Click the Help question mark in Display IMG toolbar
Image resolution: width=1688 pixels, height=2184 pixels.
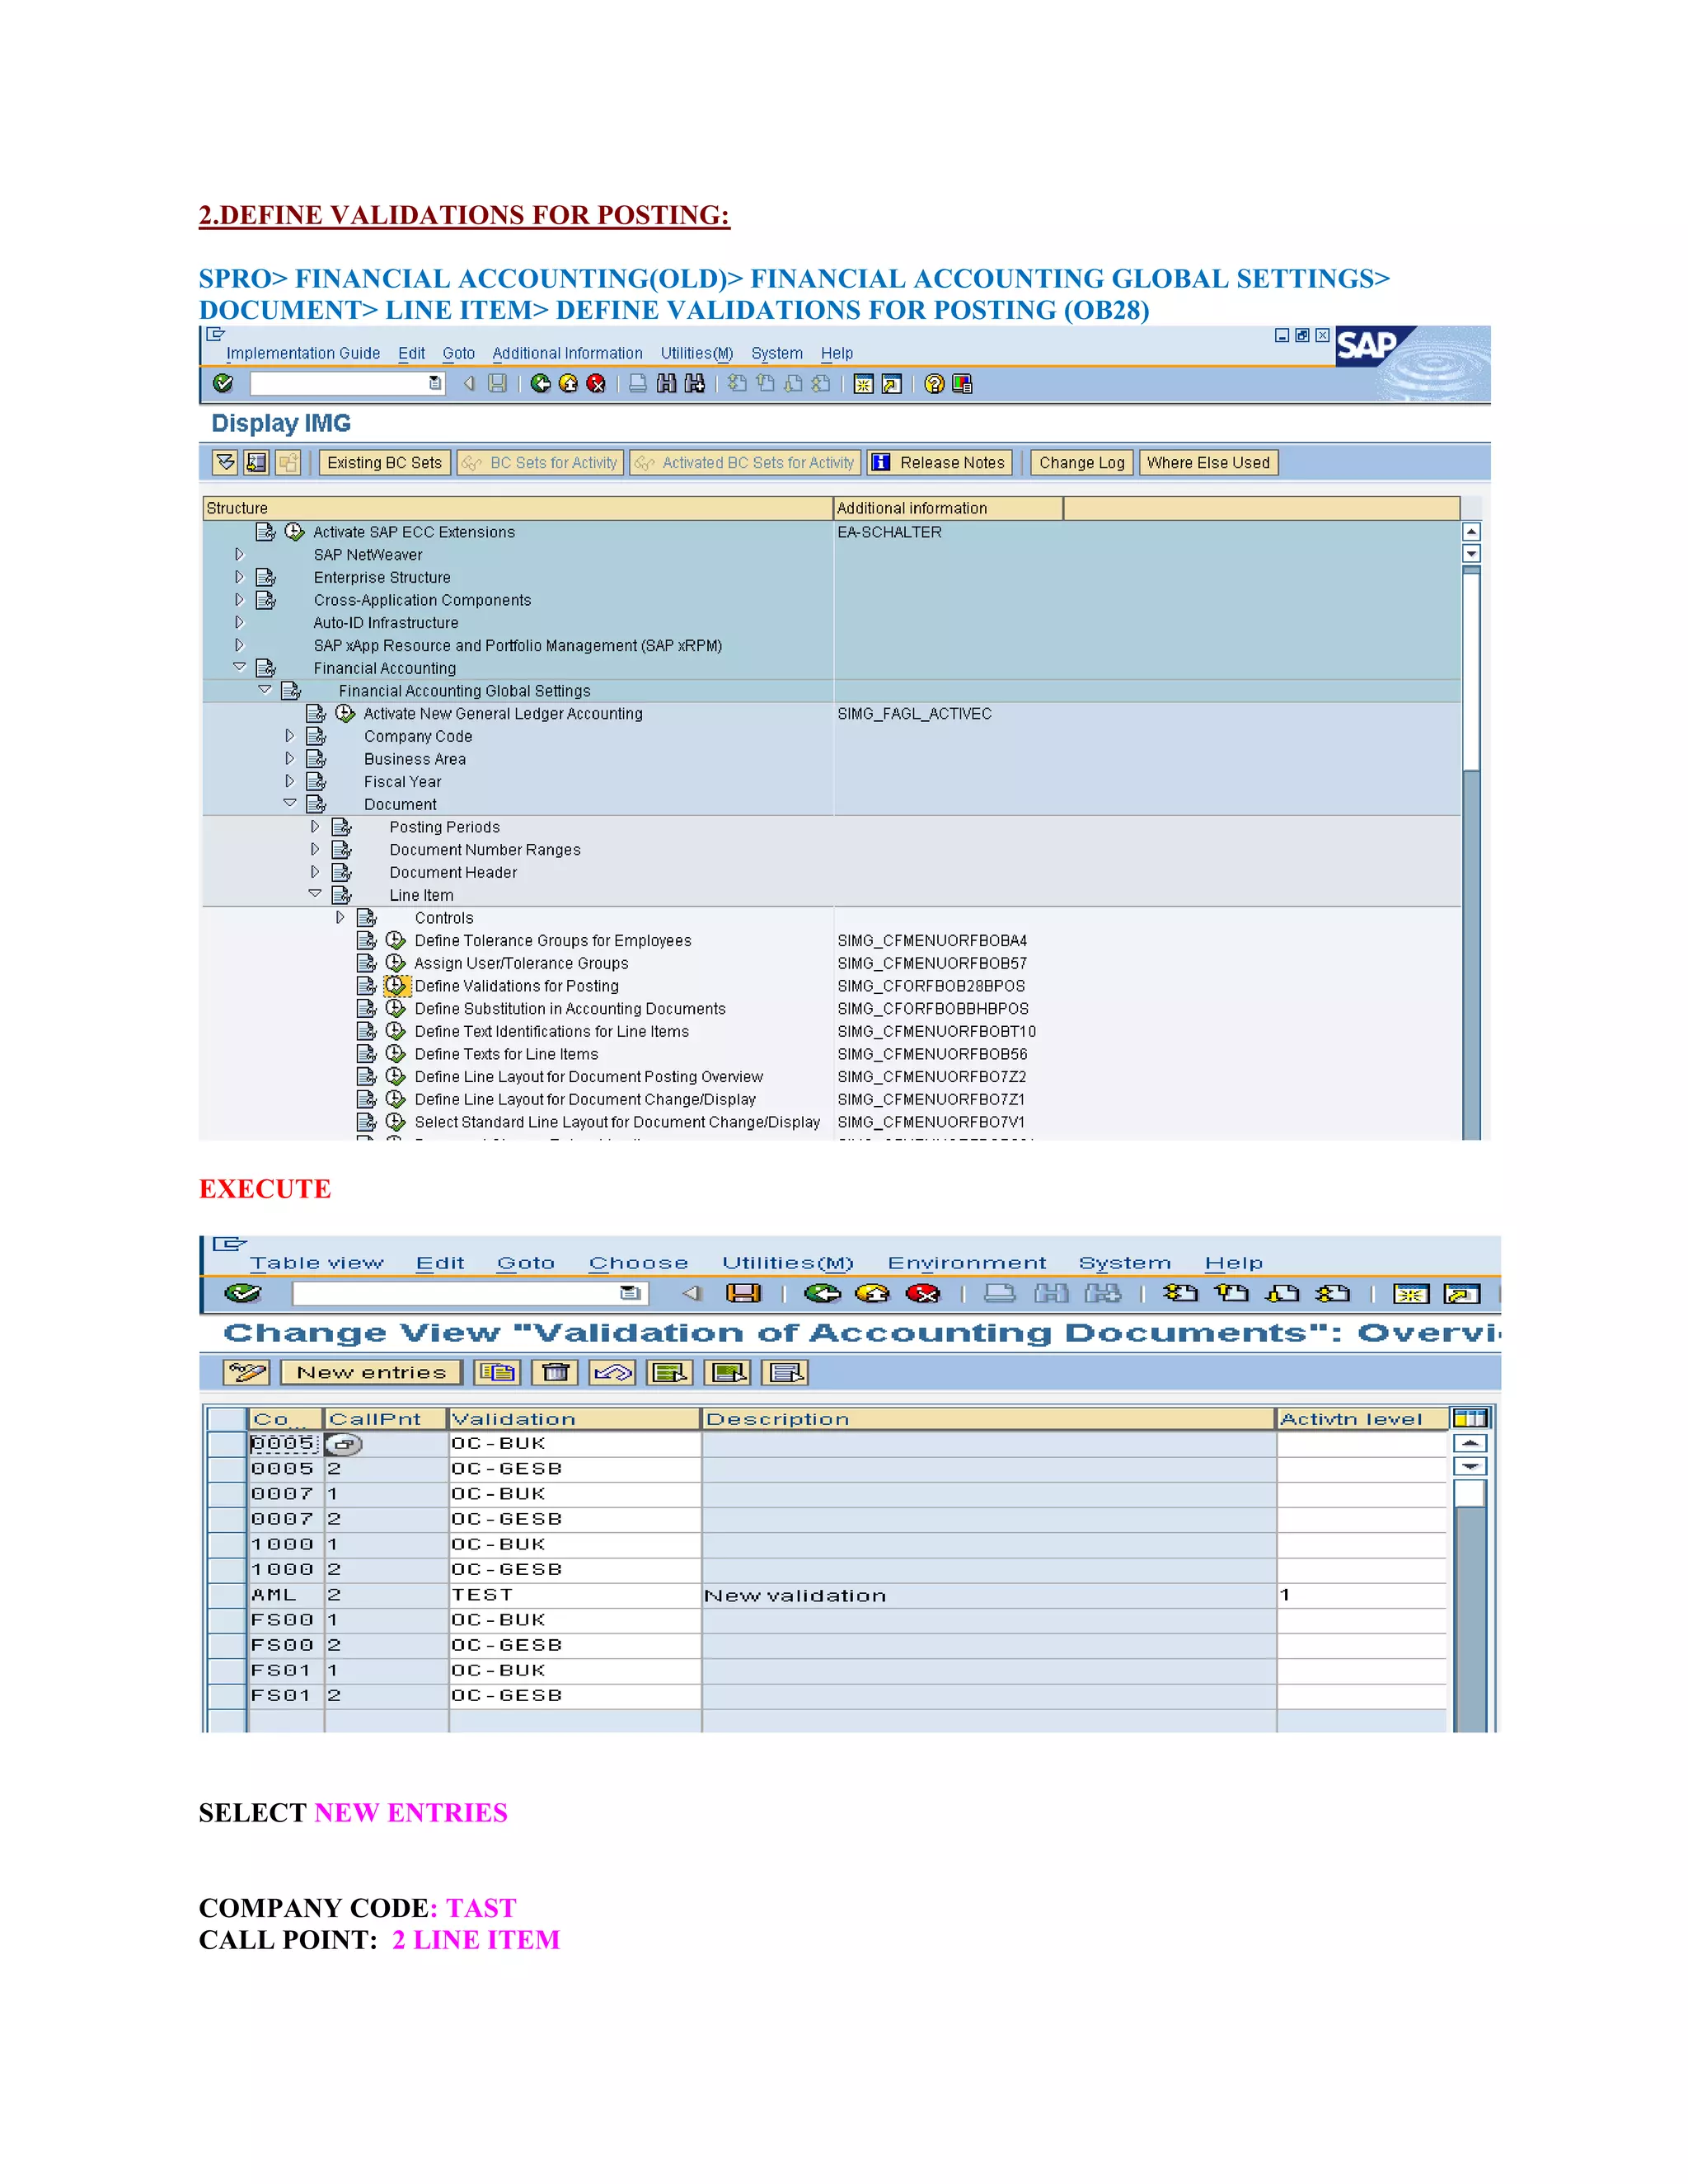(x=934, y=383)
